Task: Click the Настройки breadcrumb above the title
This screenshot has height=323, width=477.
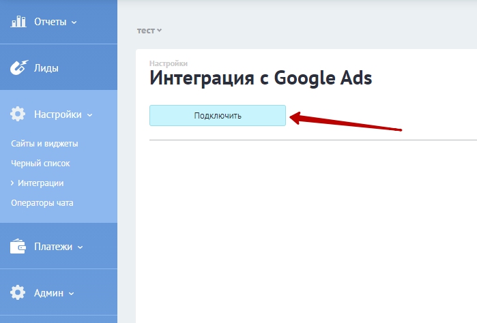Action: (x=169, y=63)
